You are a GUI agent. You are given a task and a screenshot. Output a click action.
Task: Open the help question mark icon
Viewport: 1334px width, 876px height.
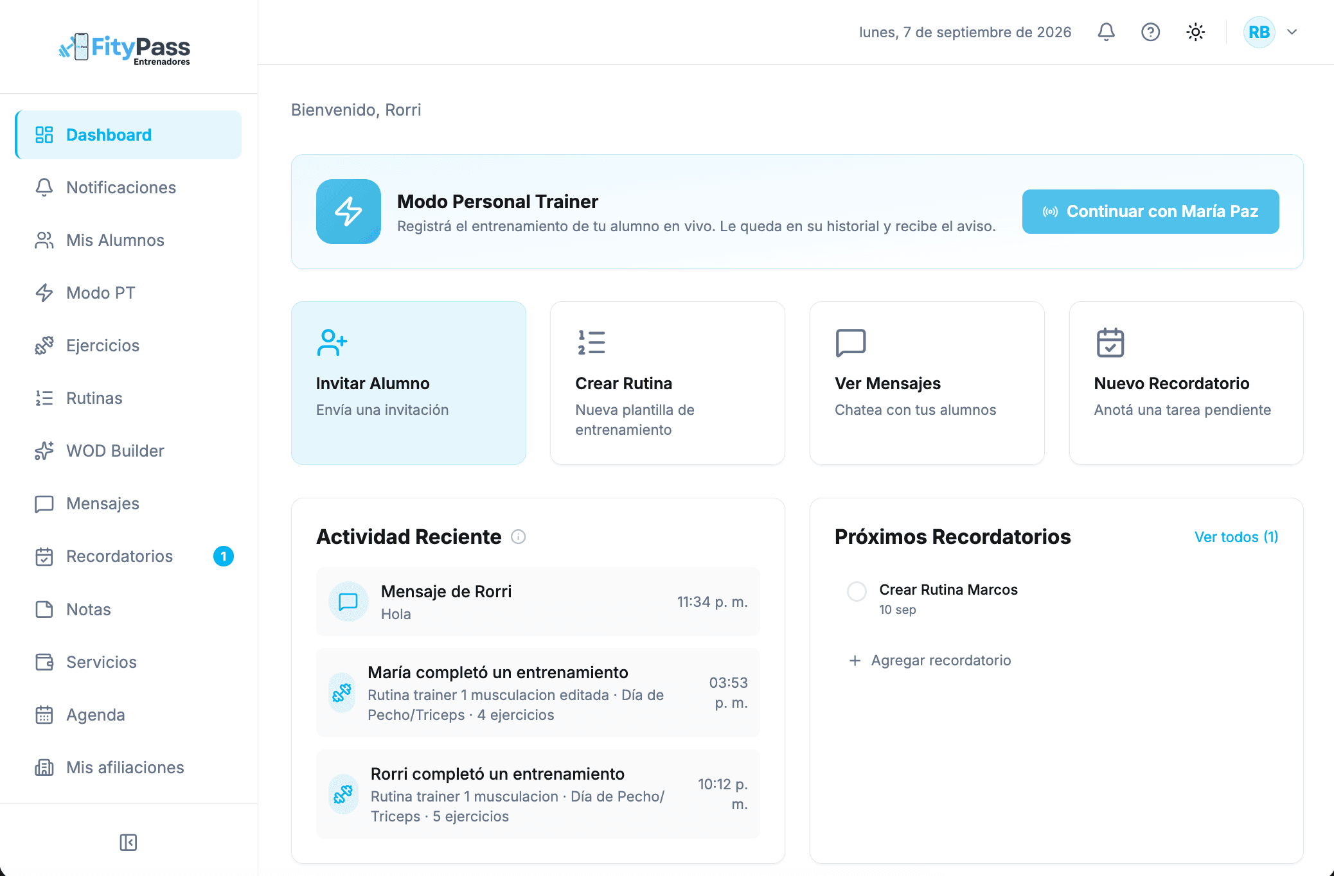[1150, 32]
